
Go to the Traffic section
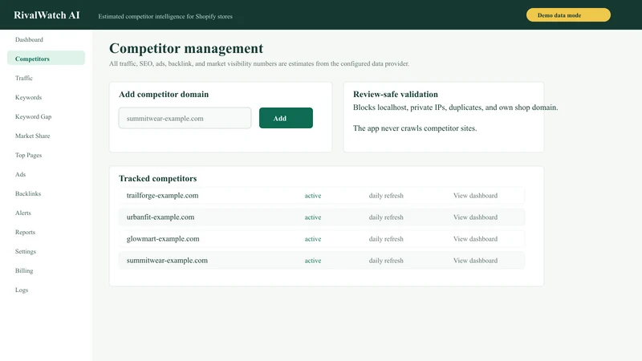pyautogui.click(x=24, y=78)
